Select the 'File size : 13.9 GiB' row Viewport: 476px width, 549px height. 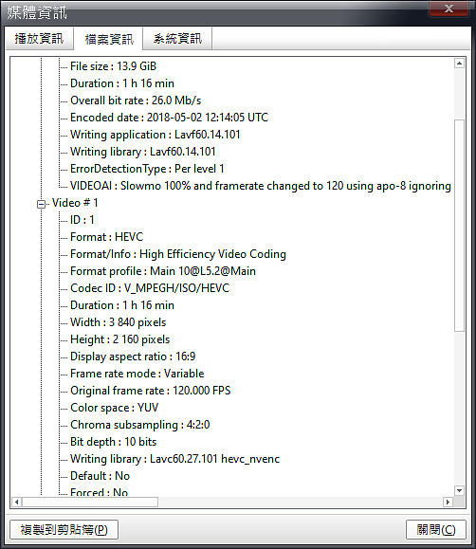tap(113, 66)
